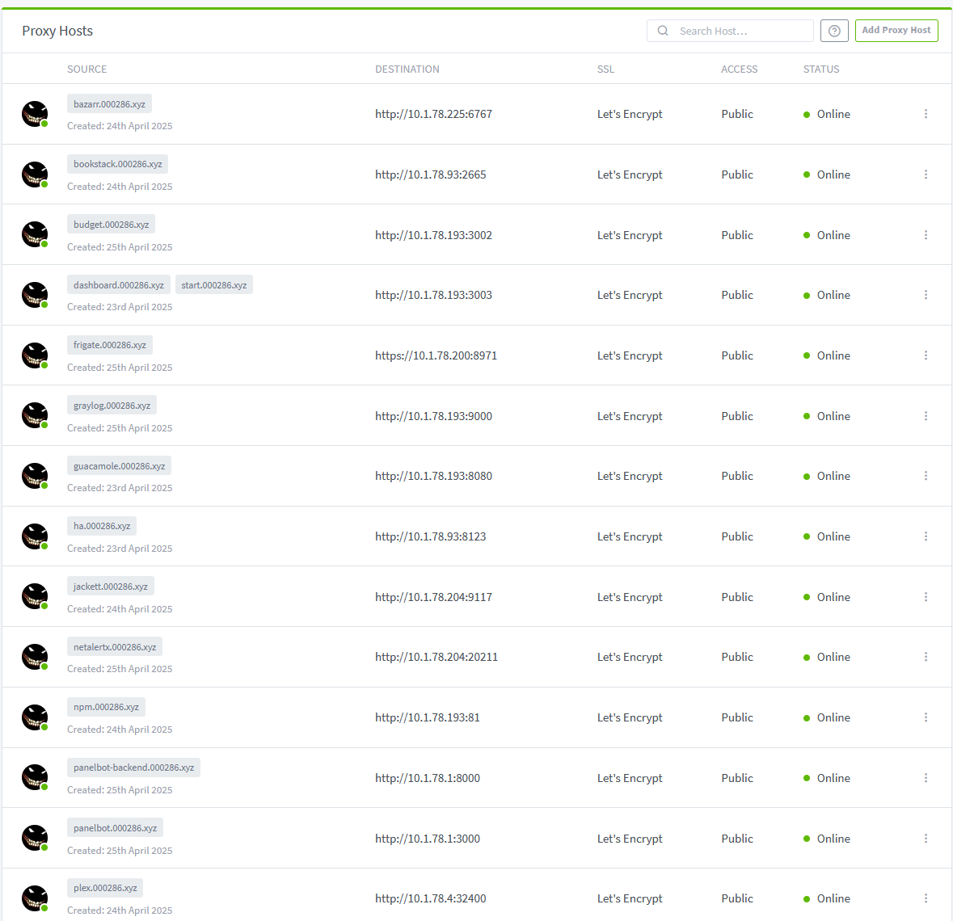Open three-dot menu for budget.000286.xyz
Screen dimensions: 953x921
coord(926,235)
